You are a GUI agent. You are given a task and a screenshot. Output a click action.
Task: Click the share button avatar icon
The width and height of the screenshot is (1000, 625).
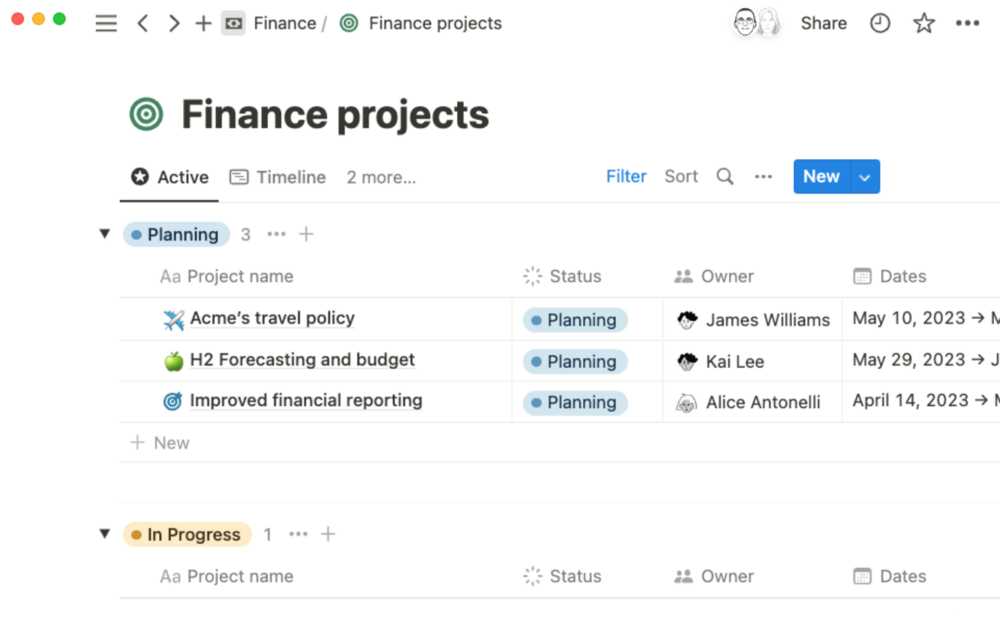pyautogui.click(x=755, y=23)
